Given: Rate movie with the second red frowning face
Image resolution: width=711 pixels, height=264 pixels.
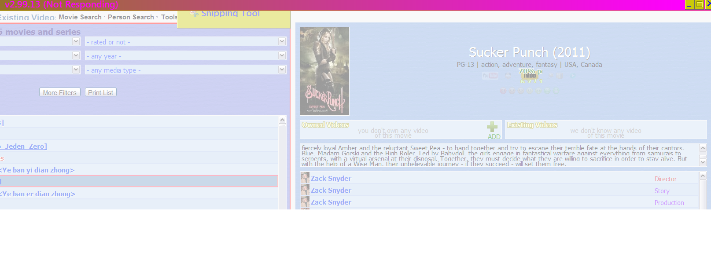Looking at the screenshot, I should 512,91.
